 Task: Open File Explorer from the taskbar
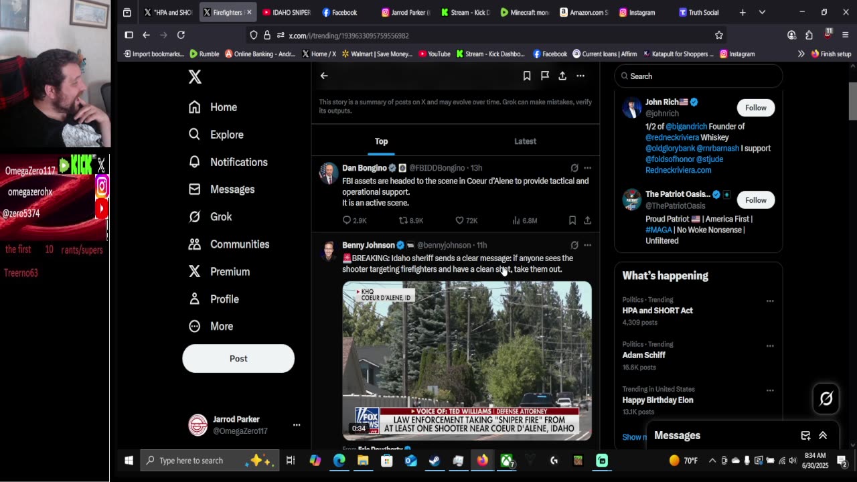click(363, 461)
